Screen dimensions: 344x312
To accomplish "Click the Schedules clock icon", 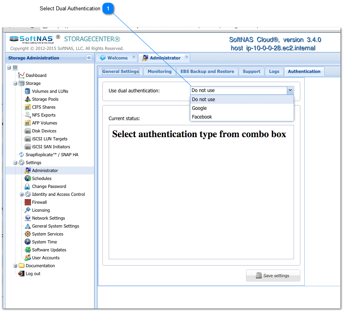I will click(28, 178).
